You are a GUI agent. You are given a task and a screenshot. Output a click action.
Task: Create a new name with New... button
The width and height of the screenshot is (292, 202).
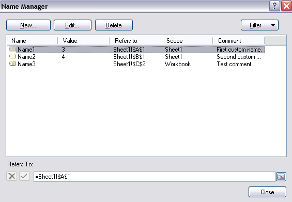[x=28, y=25]
